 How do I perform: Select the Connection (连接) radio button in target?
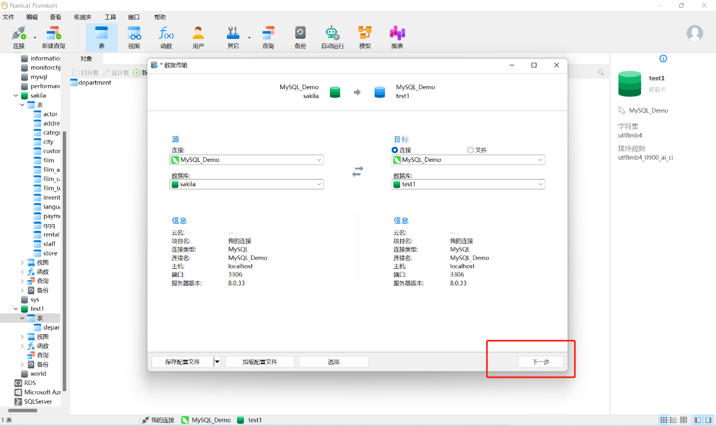pyautogui.click(x=395, y=150)
